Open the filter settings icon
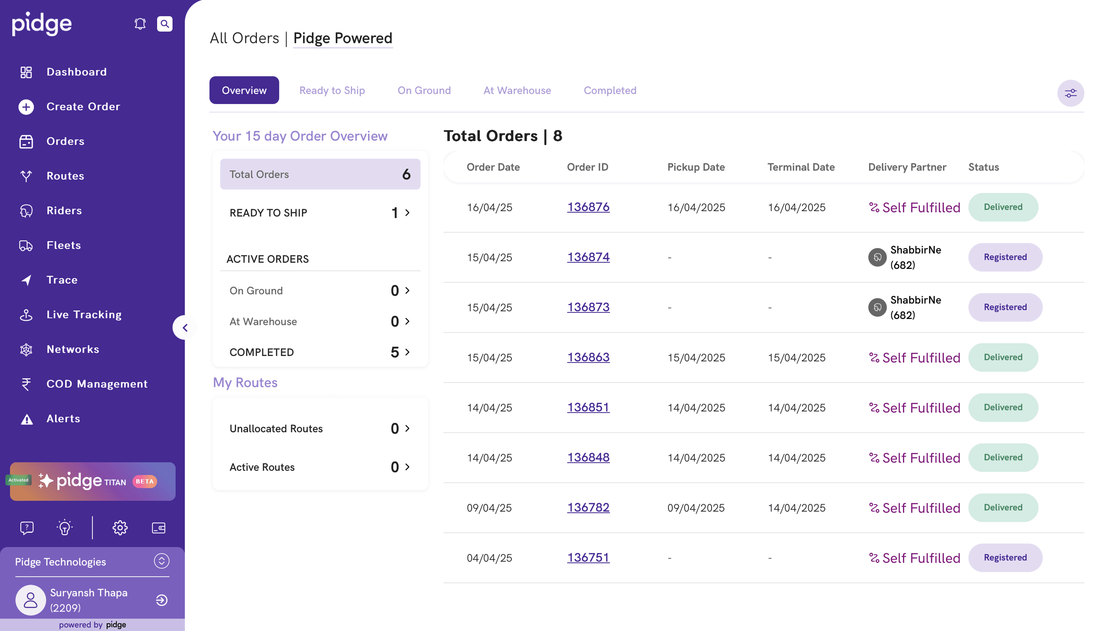 pyautogui.click(x=1070, y=93)
